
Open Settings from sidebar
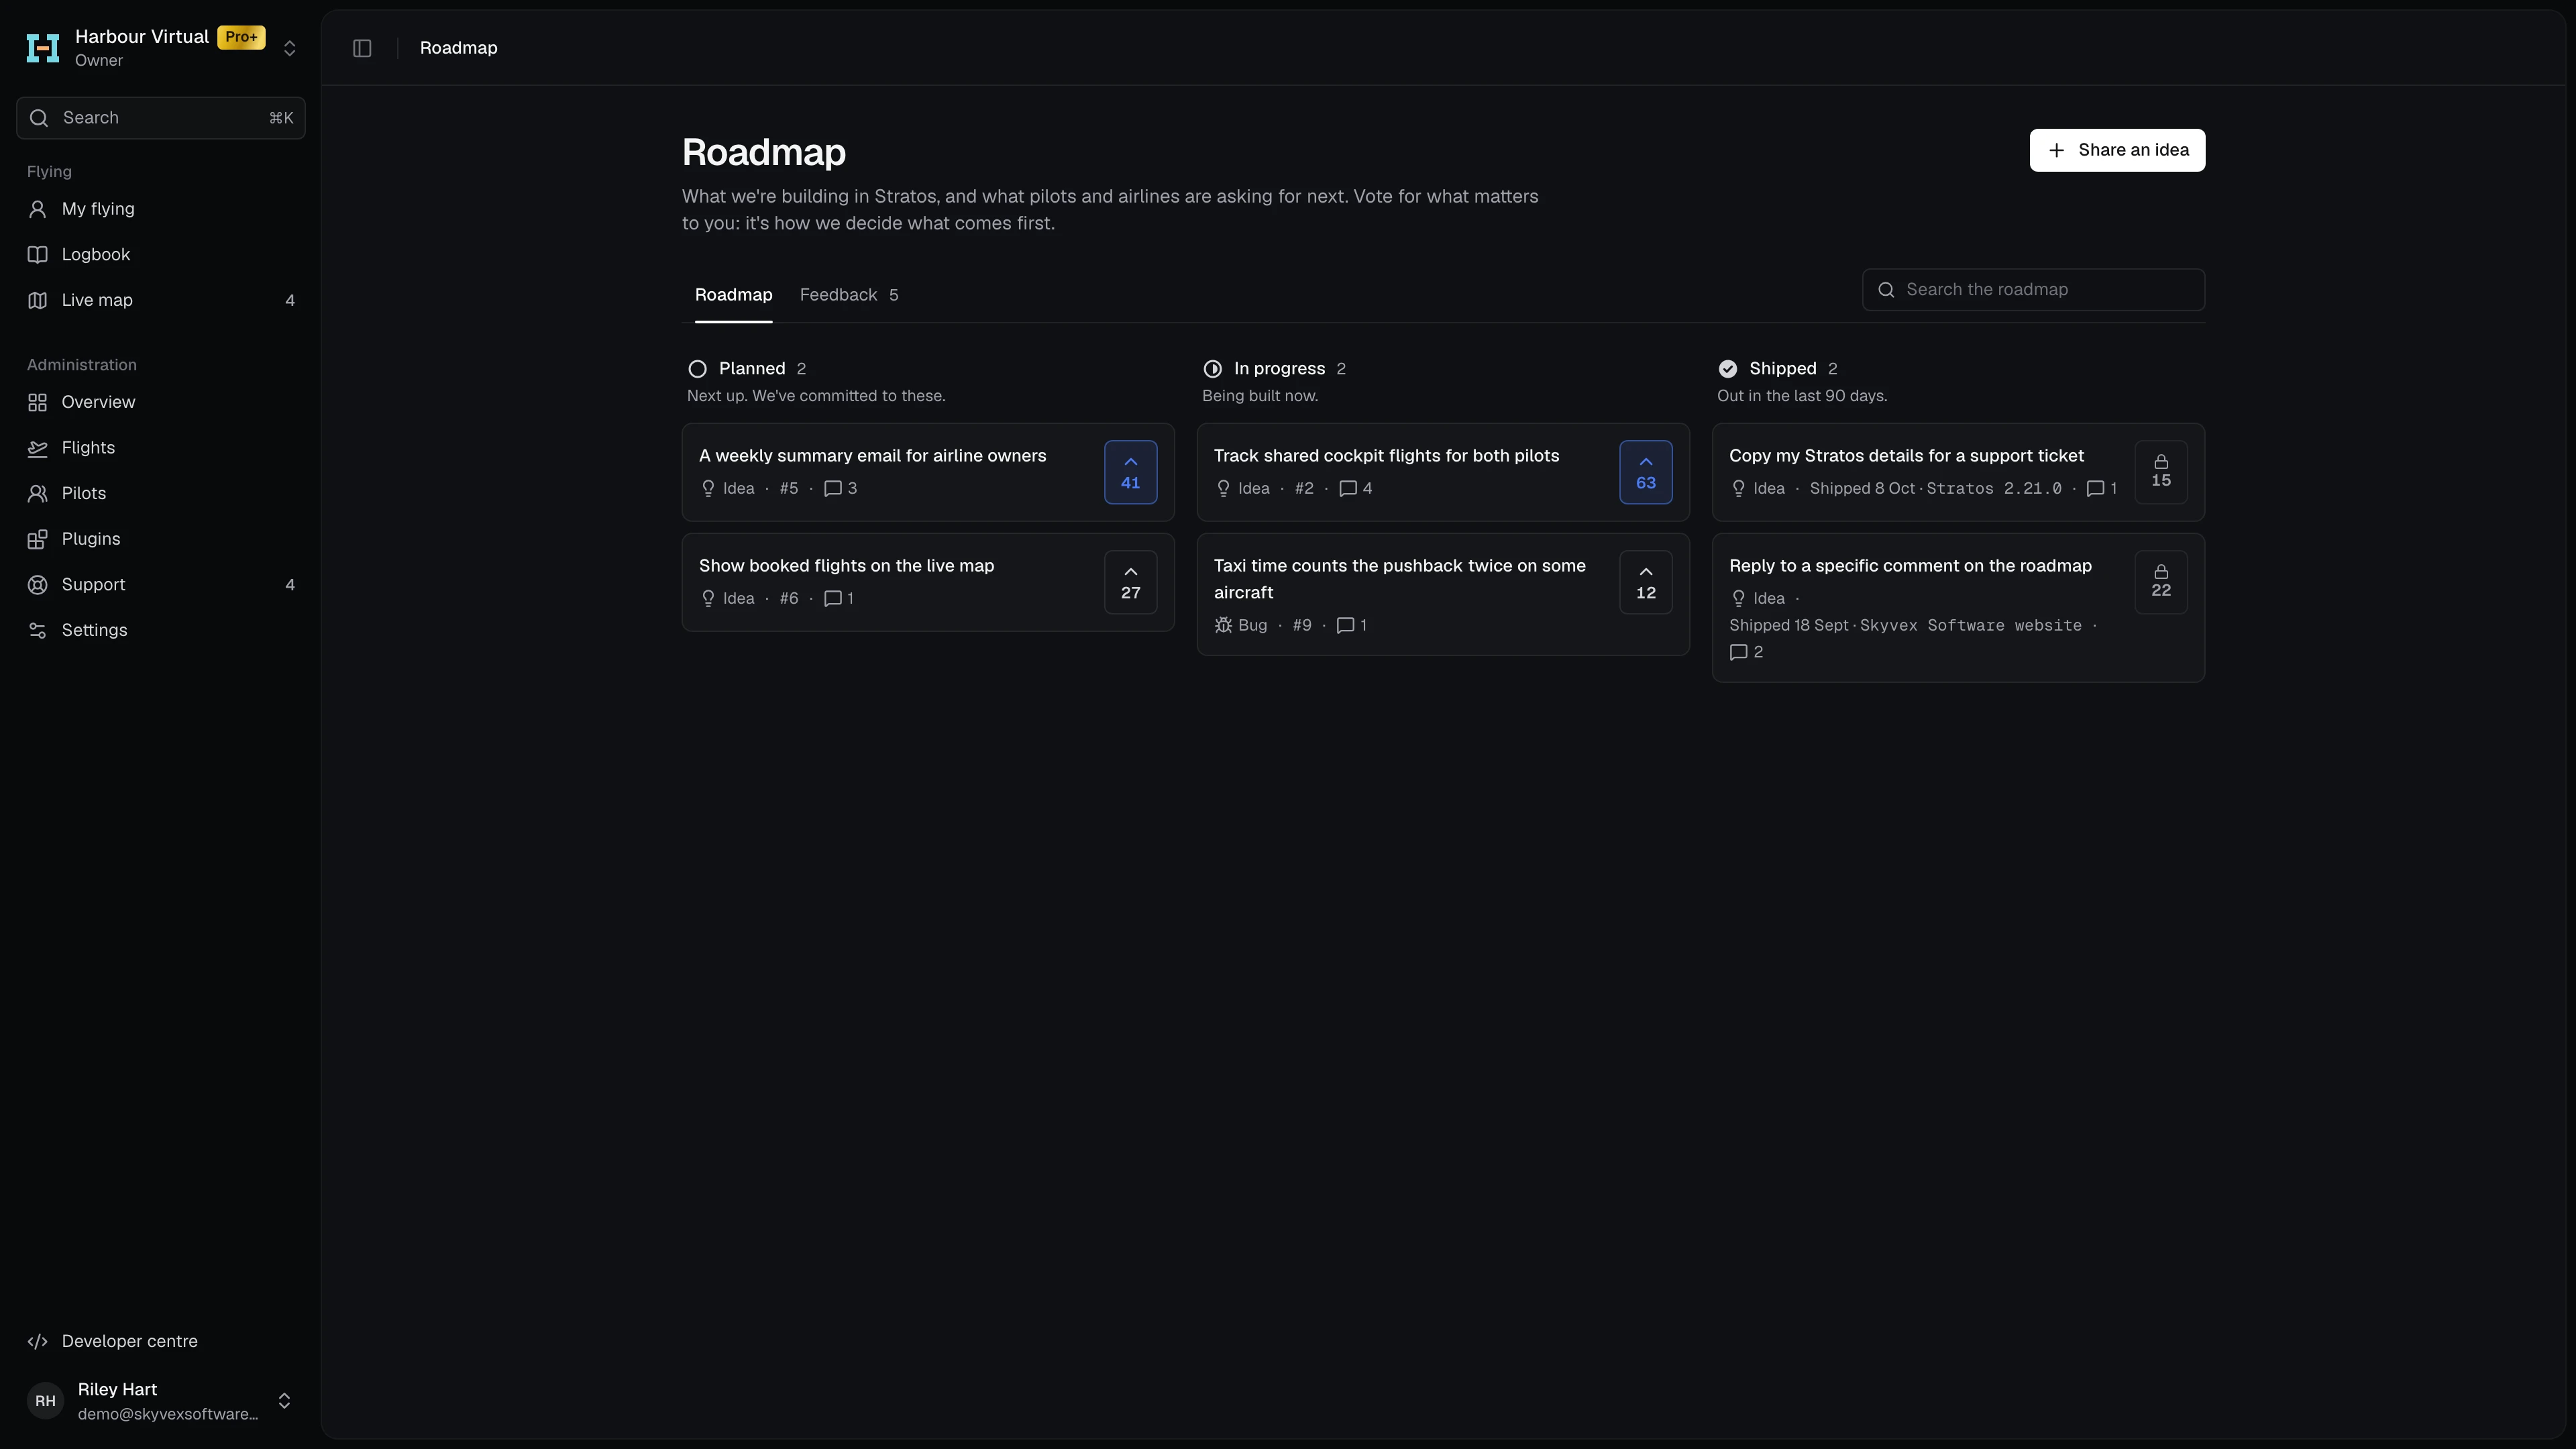coord(161,630)
